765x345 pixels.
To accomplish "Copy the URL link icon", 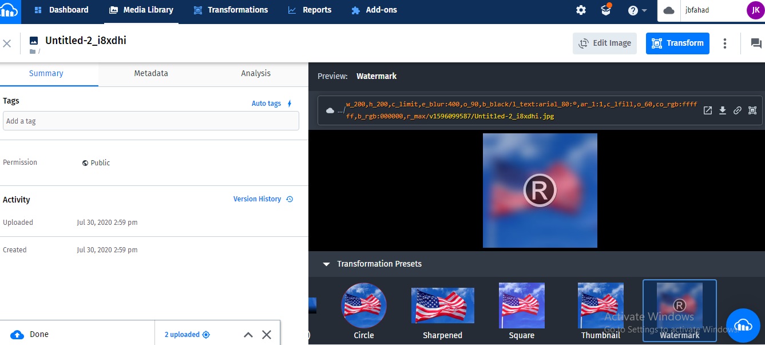I will point(738,110).
